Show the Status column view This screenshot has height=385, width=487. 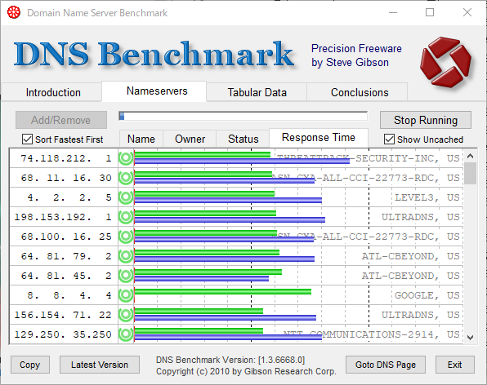(x=243, y=139)
